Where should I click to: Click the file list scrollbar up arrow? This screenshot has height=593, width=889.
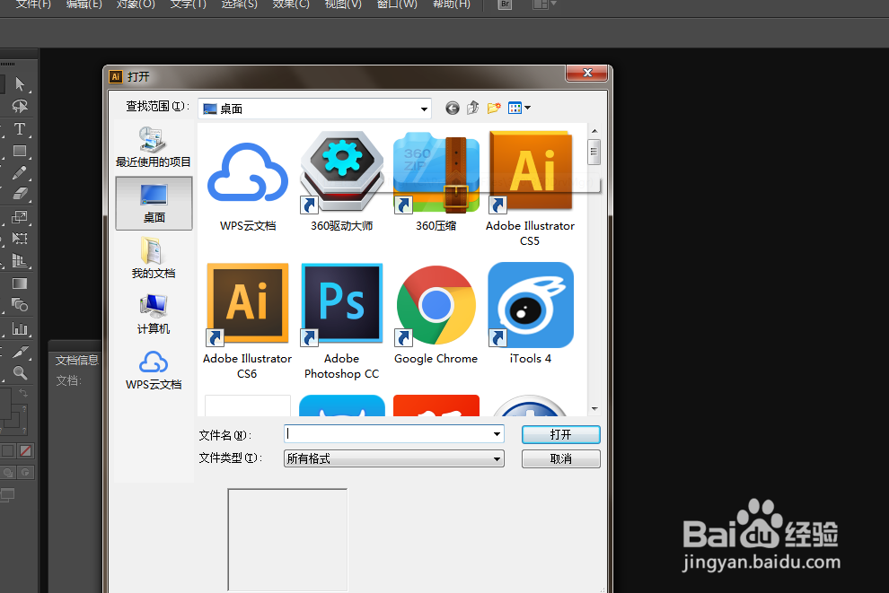pos(594,131)
